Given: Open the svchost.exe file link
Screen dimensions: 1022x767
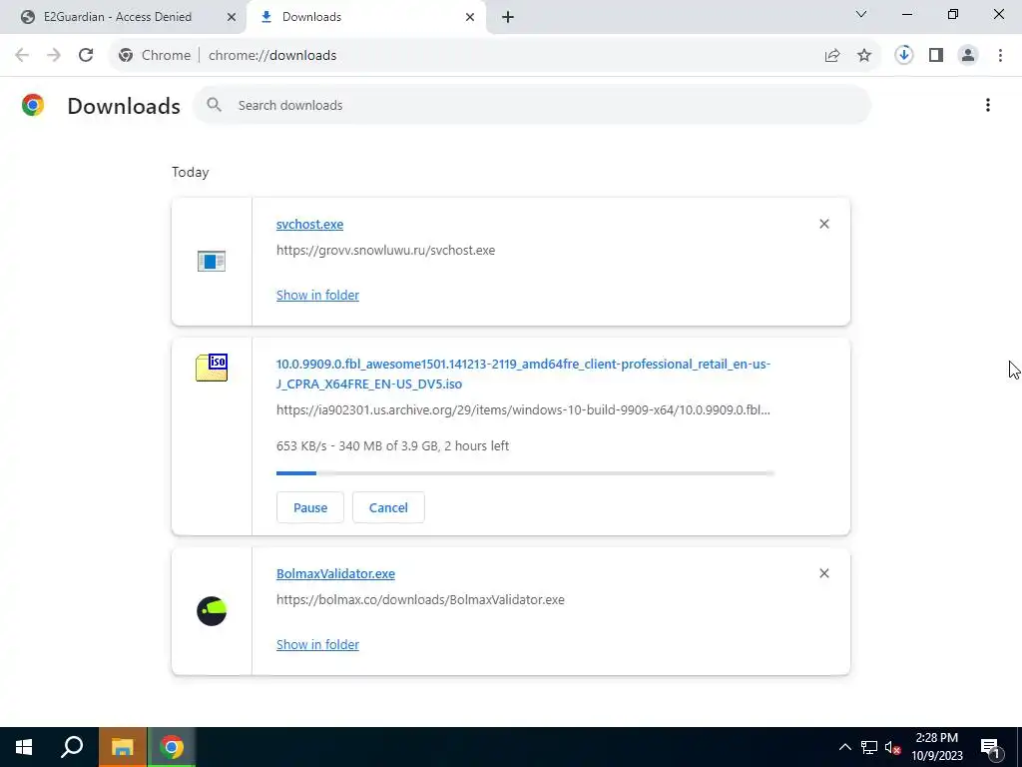Looking at the screenshot, I should (309, 224).
